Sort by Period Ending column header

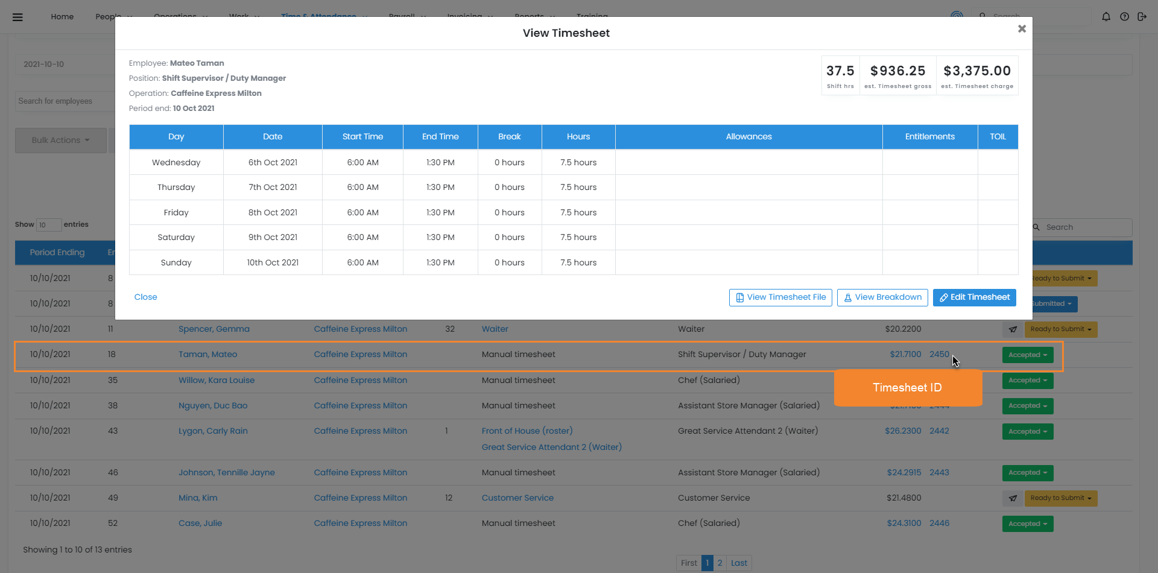pos(57,252)
